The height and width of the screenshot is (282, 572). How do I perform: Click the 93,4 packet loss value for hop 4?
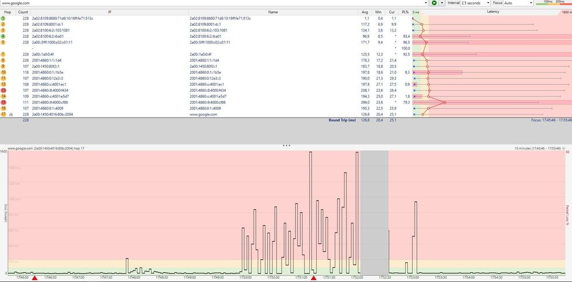407,36
